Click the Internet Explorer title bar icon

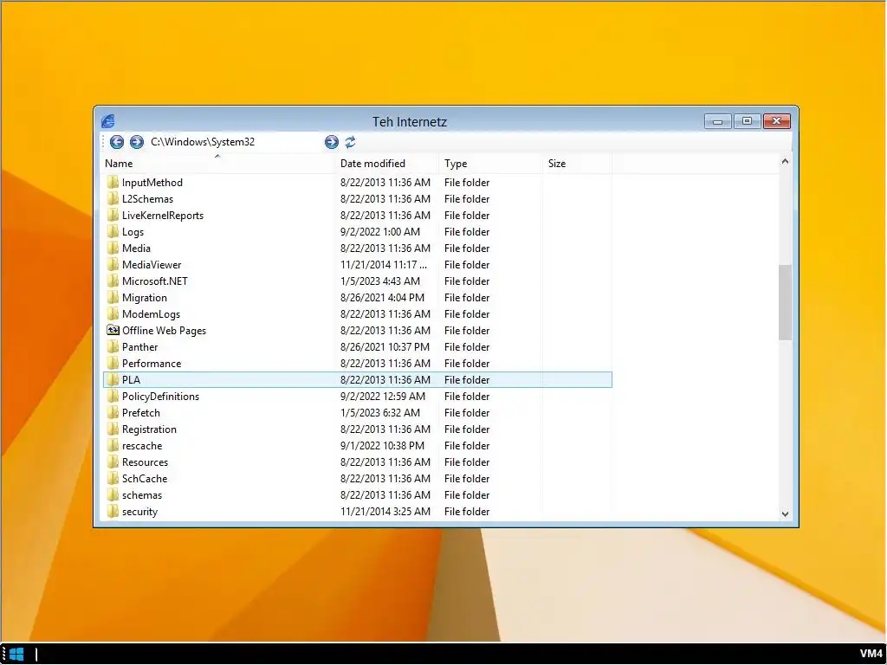pos(108,121)
